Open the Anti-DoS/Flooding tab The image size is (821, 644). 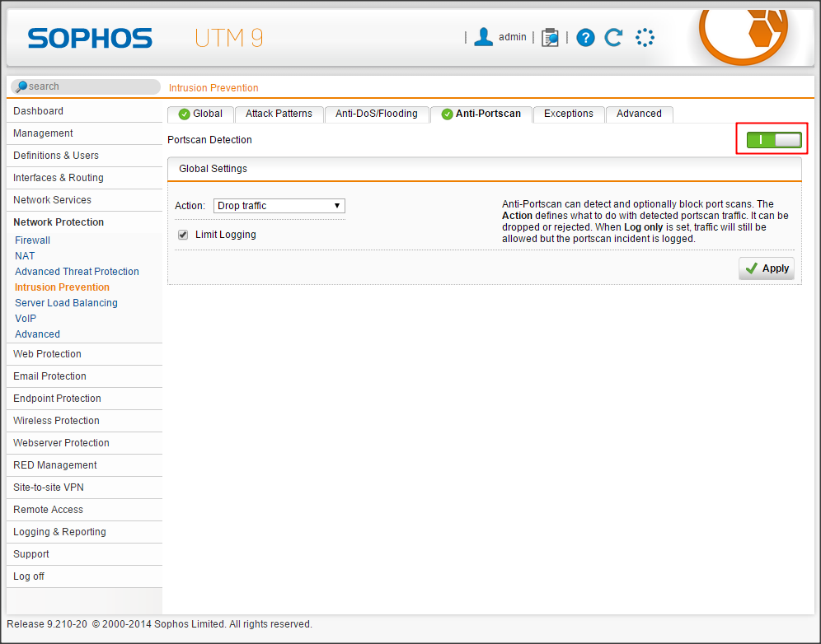[x=376, y=114]
